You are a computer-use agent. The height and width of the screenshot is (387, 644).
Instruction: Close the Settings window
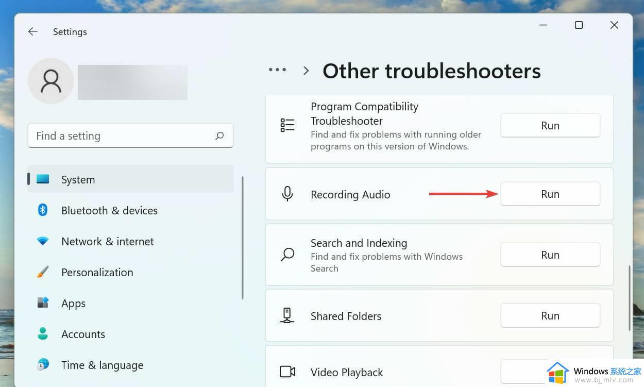(614, 25)
